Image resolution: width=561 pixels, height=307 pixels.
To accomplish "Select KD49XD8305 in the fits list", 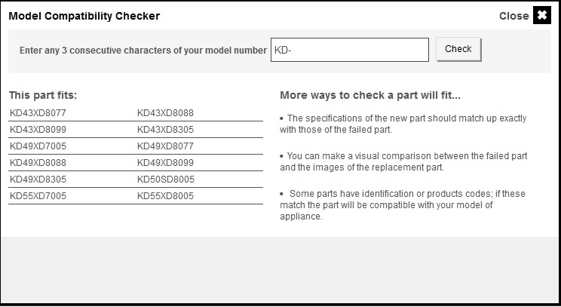I will point(38,180).
